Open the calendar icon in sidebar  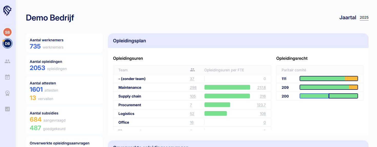(7, 77)
